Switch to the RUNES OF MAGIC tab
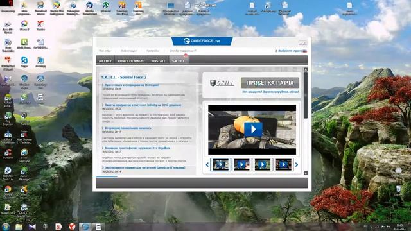The image size is (411, 231). click(131, 60)
